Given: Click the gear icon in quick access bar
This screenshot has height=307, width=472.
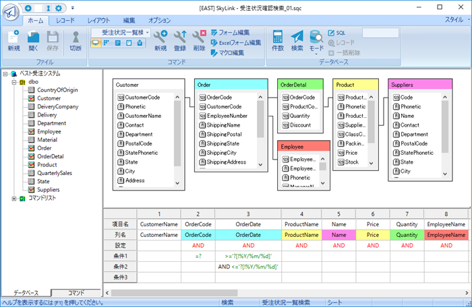Looking at the screenshot, I should coord(59,8).
